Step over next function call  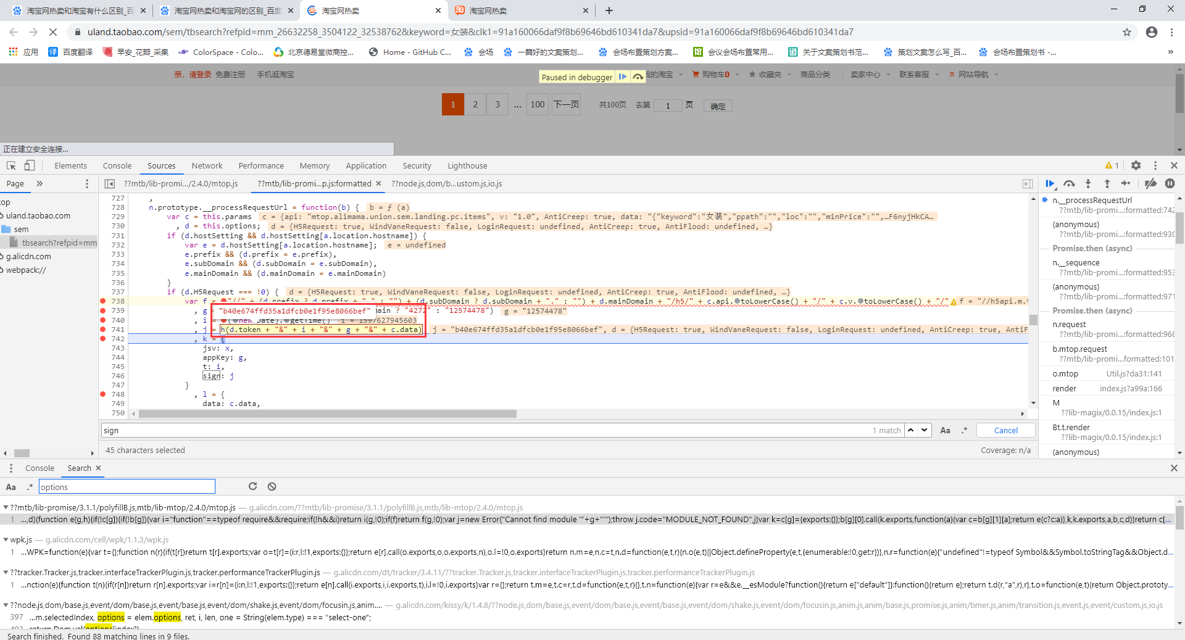tap(1070, 183)
